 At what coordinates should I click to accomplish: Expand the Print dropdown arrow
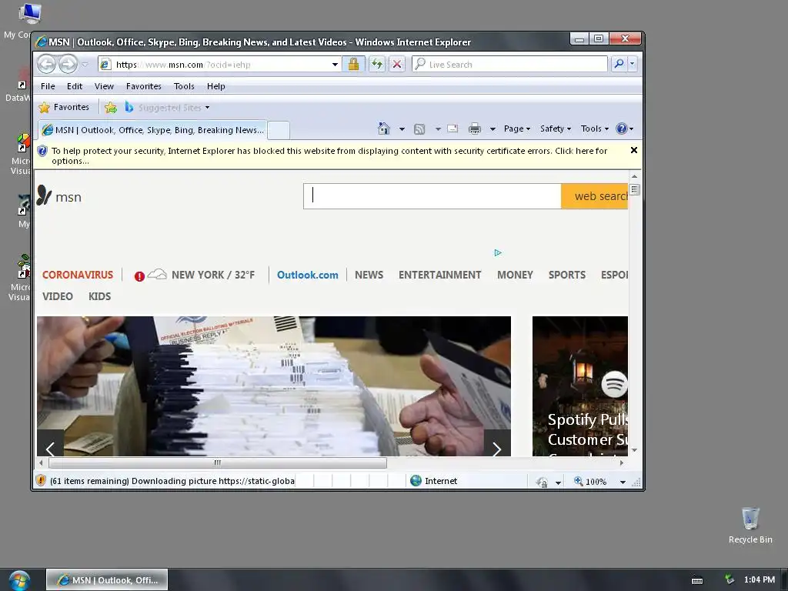[492, 129]
